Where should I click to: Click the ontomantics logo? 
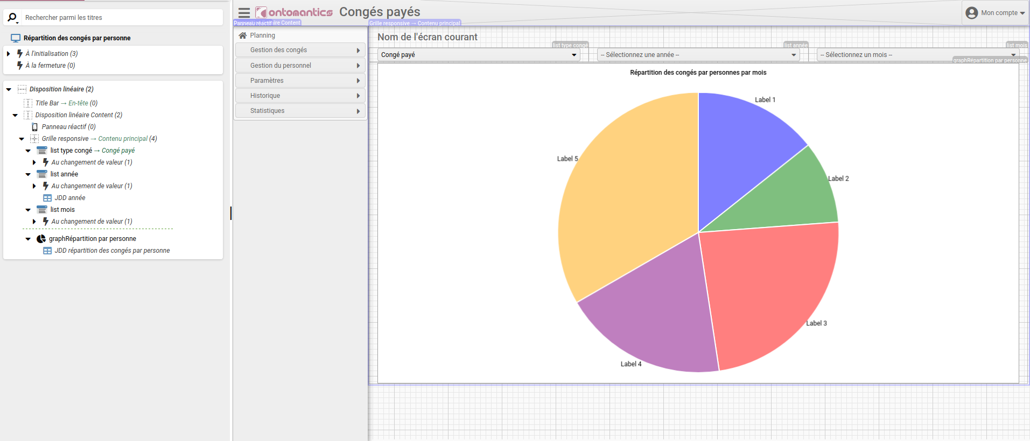[294, 12]
